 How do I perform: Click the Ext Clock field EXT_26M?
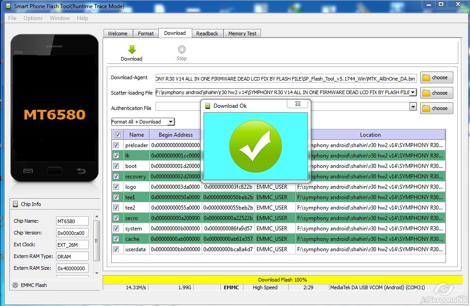[x=72, y=244]
